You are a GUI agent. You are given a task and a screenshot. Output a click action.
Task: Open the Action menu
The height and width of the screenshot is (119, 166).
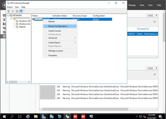(10, 7)
